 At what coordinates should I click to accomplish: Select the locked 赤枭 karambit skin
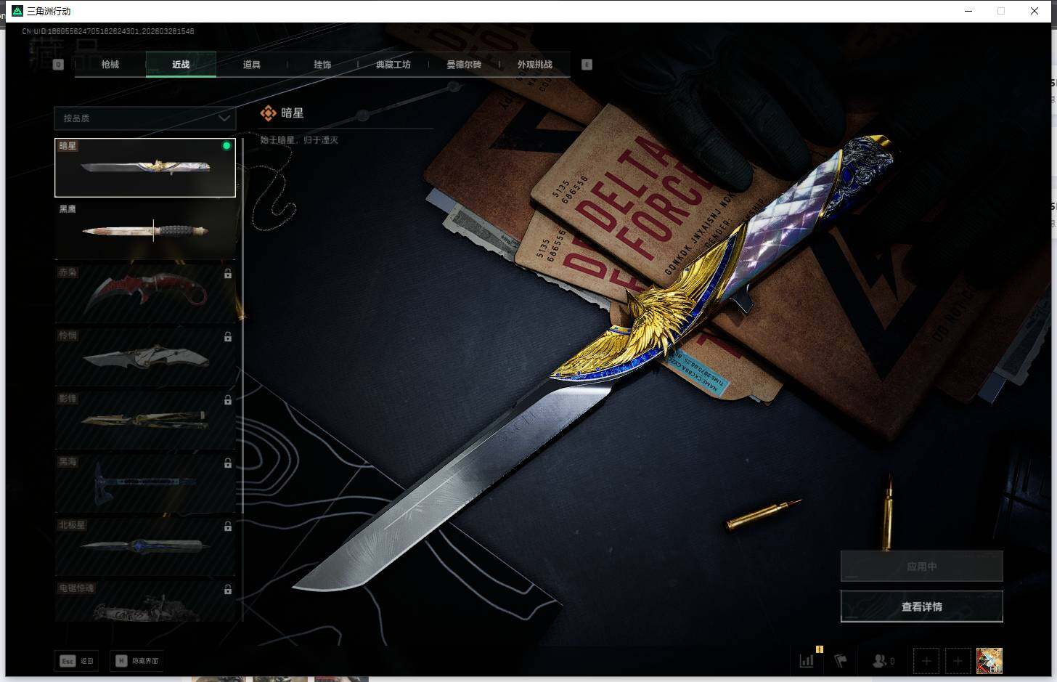point(145,293)
